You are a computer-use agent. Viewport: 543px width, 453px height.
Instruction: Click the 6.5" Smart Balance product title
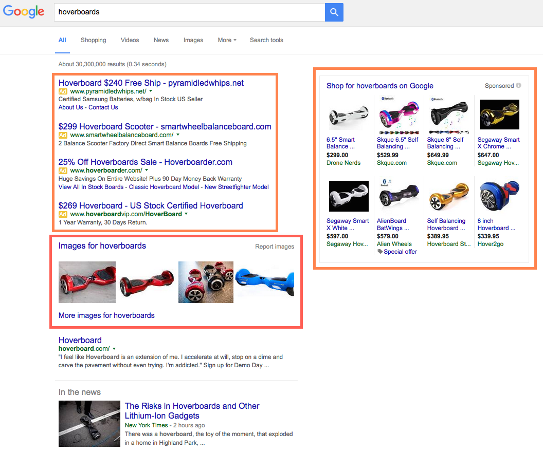pyautogui.click(x=341, y=143)
